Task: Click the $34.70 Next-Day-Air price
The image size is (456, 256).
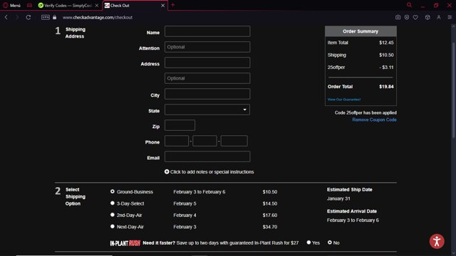Action: pos(270,227)
